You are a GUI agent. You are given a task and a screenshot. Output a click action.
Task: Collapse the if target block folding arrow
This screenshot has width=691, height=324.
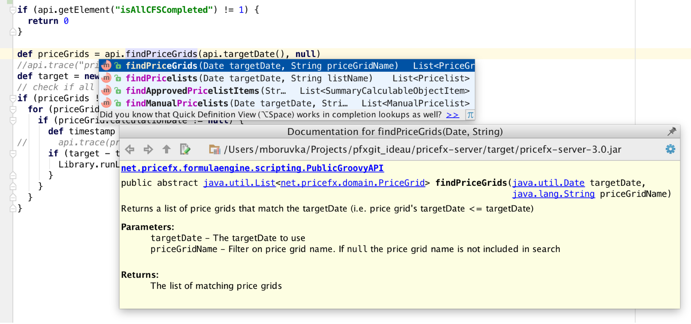coord(12,153)
